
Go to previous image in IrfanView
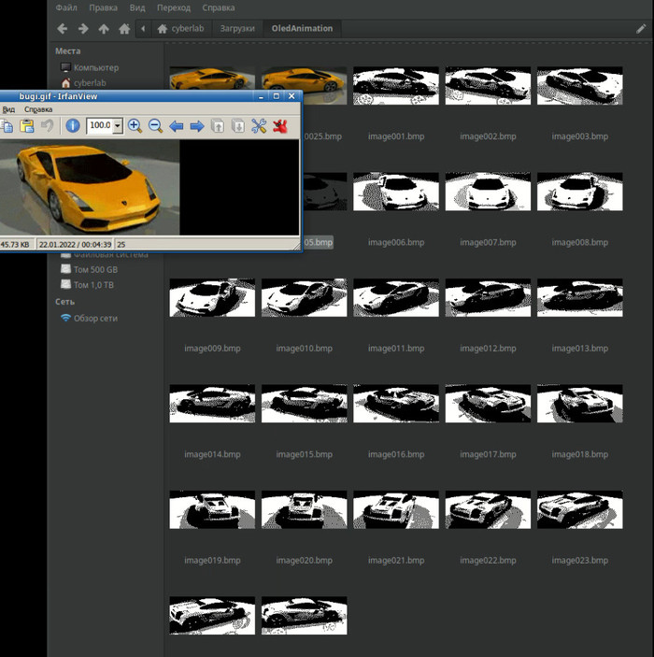coord(176,126)
